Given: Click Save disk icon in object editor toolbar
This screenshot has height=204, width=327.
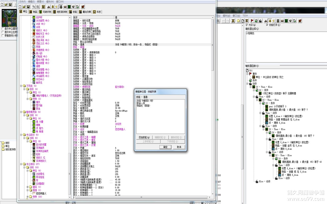Looking at the screenshot, I should point(28,7).
